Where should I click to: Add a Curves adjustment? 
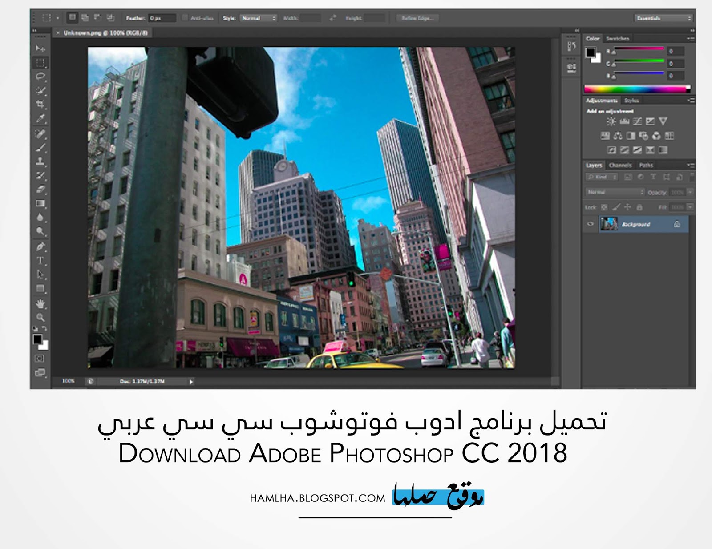pos(637,121)
